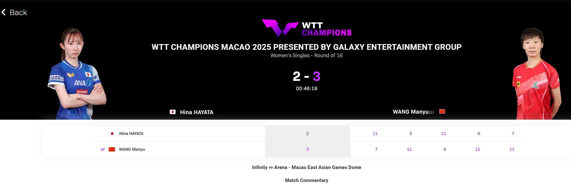Viewport: 571px width, 189px height.
Task: Click the China flag beside header WANG Manyu
Action: [442, 112]
